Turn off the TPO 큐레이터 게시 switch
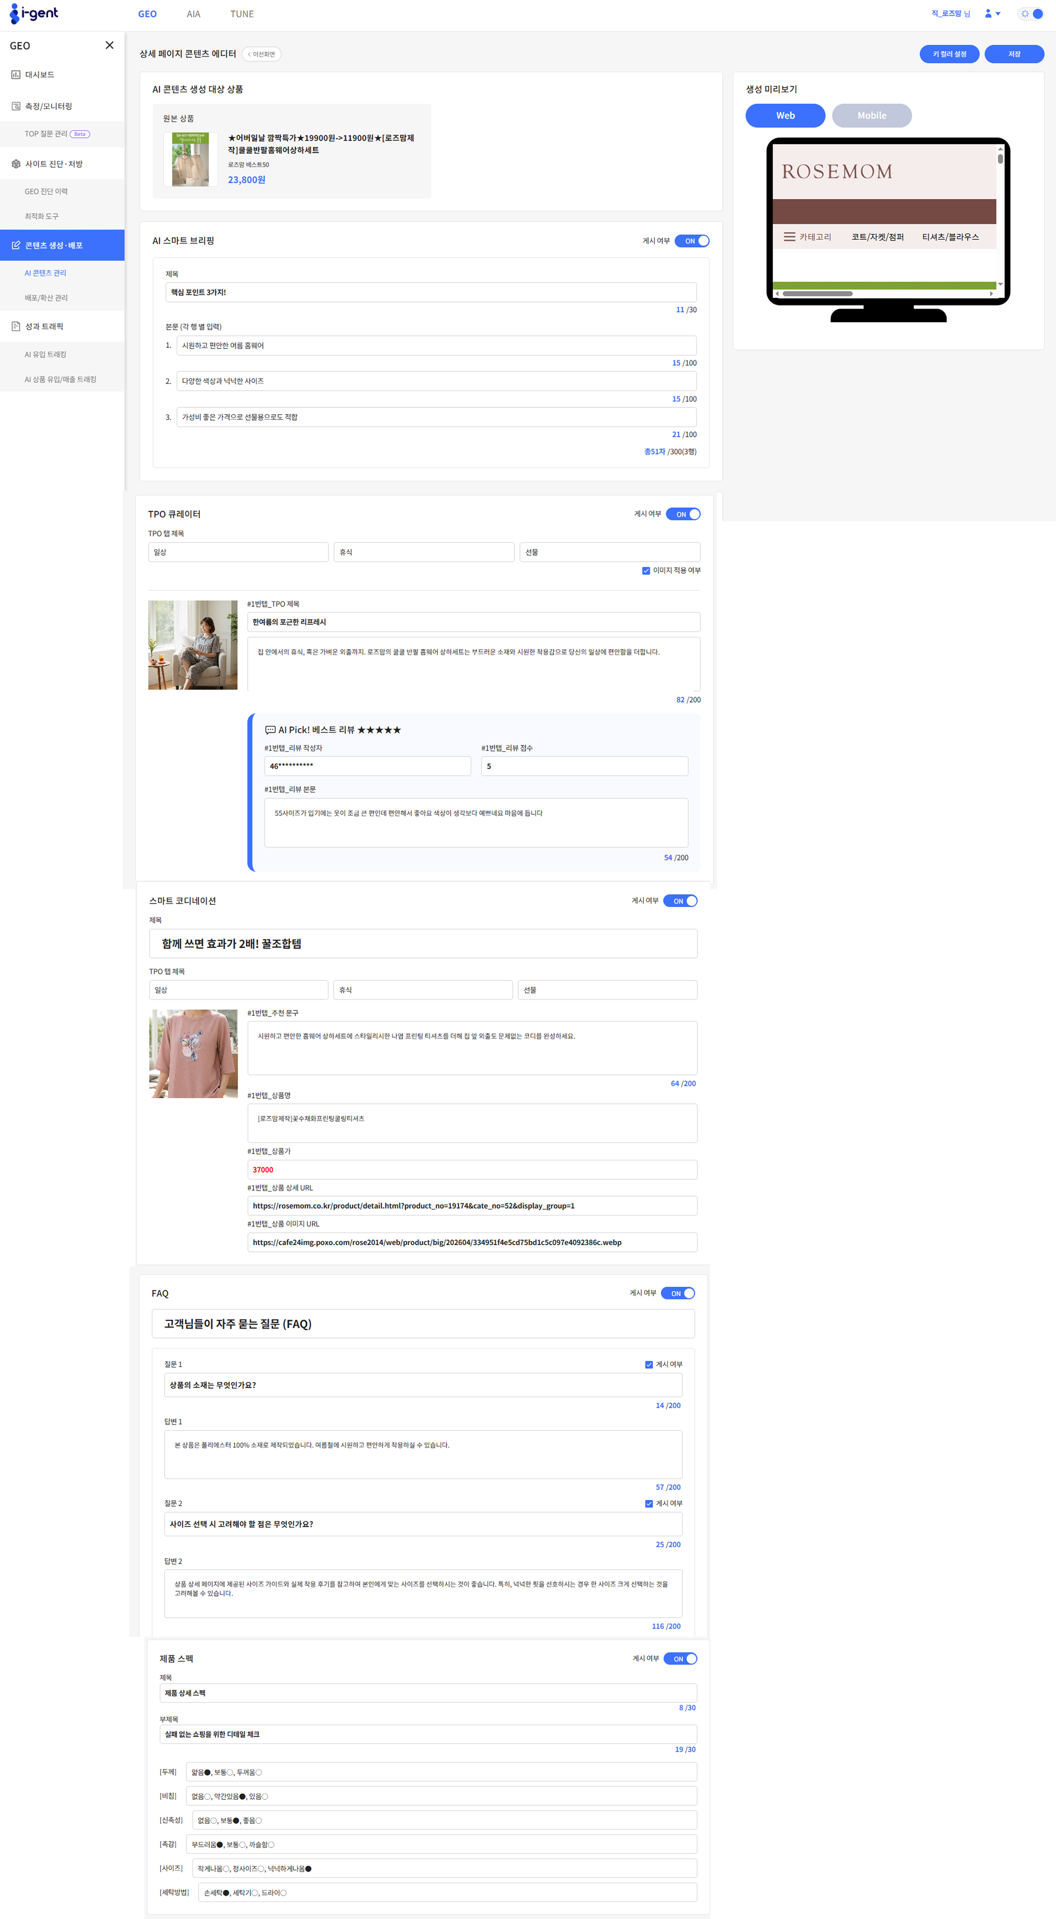Image resolution: width=1056 pixels, height=1919 pixels. [x=683, y=514]
